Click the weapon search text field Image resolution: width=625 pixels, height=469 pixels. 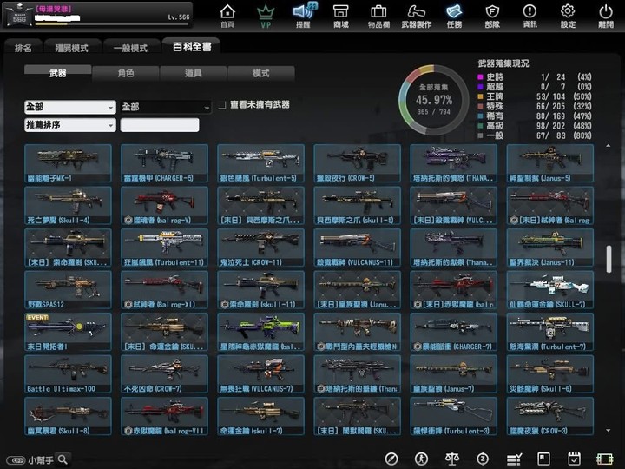pos(160,125)
